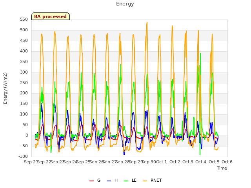Click the 450 y-axis tick label

point(24,41)
